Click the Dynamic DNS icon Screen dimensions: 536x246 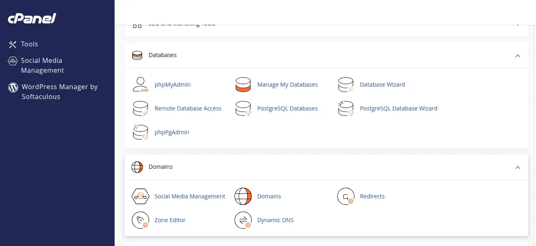[243, 220]
